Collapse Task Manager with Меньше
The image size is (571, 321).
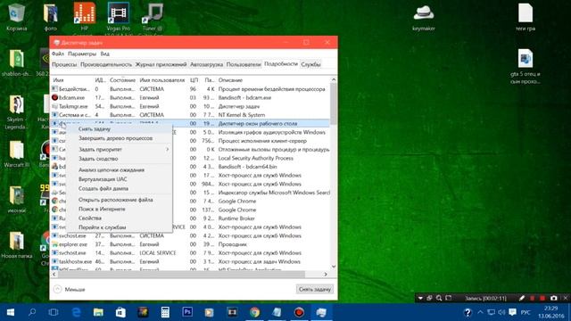(70, 289)
